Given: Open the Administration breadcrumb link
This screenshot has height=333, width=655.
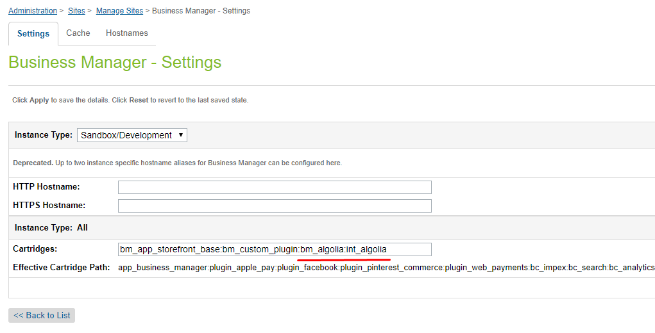Looking at the screenshot, I should pos(33,11).
